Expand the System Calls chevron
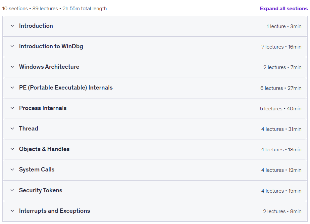The width and height of the screenshot is (310, 224). pos(12,169)
